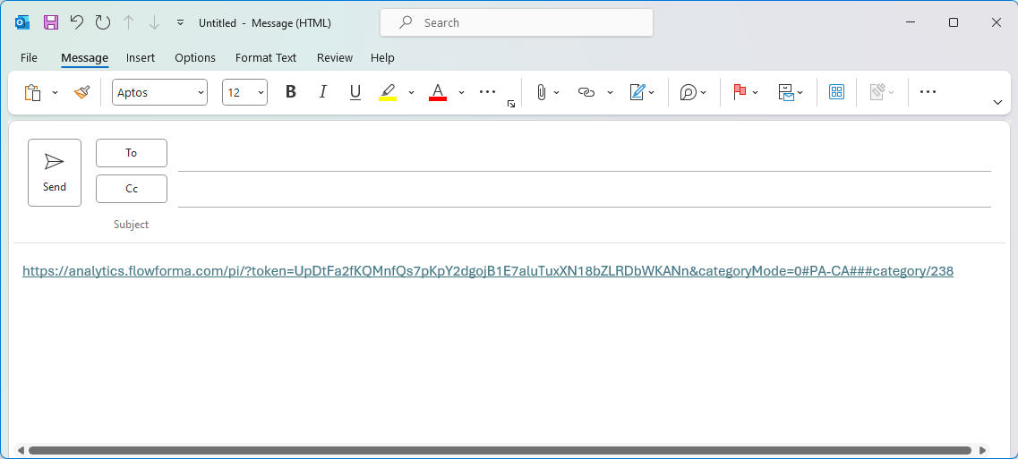The height and width of the screenshot is (459, 1018).
Task: Open the Options tab
Action: coord(195,58)
